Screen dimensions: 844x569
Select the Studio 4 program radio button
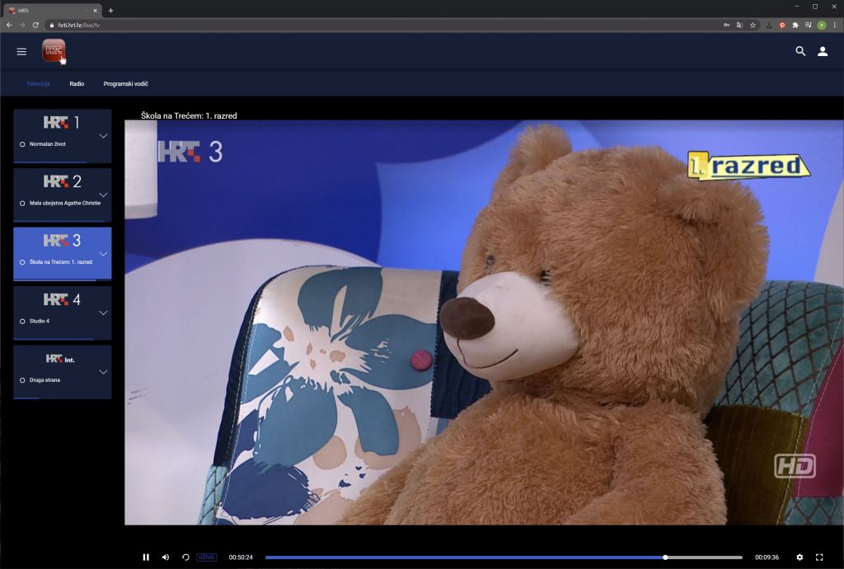22,322
